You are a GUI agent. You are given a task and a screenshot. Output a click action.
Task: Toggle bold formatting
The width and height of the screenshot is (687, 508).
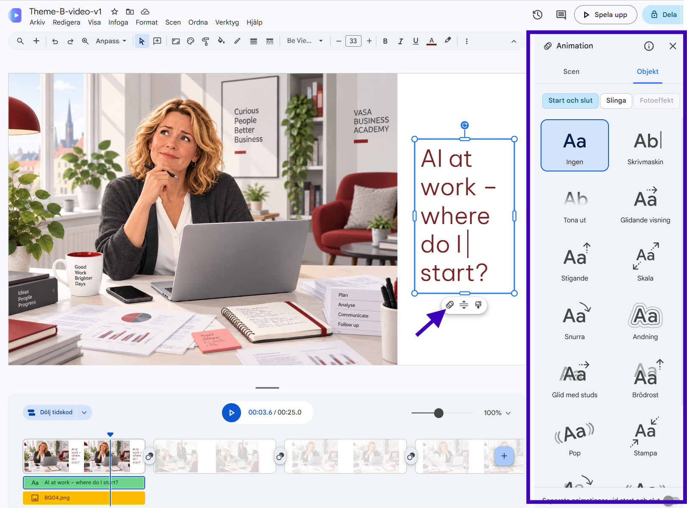(x=385, y=41)
